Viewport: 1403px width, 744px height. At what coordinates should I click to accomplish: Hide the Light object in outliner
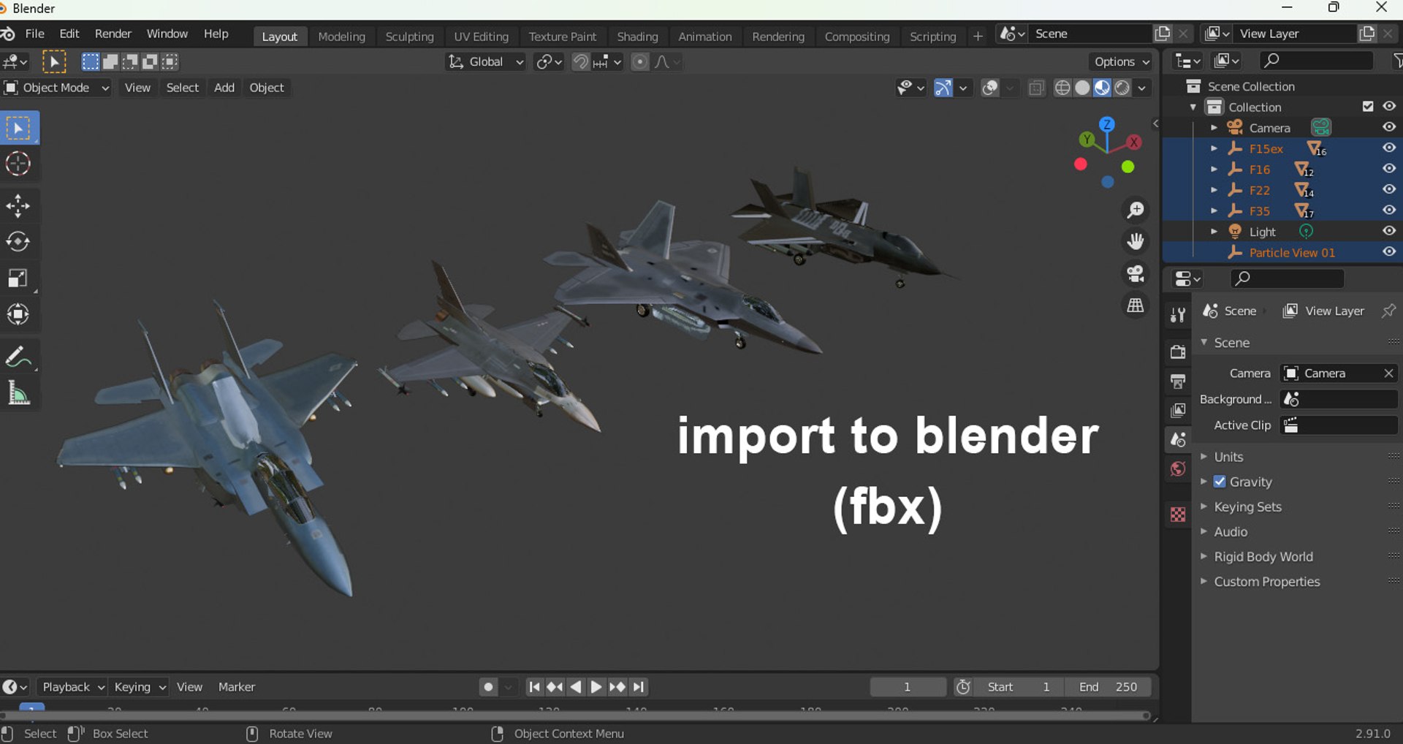tap(1389, 232)
